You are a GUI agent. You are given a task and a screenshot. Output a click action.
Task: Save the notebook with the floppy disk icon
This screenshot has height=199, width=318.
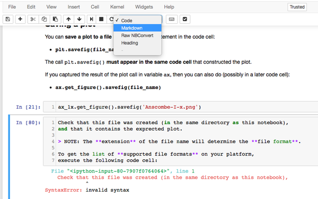tap(8, 19)
